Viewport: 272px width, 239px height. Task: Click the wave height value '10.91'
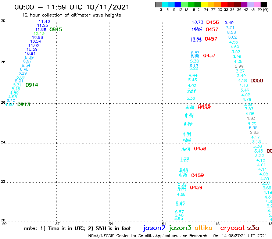tap(30, 53)
